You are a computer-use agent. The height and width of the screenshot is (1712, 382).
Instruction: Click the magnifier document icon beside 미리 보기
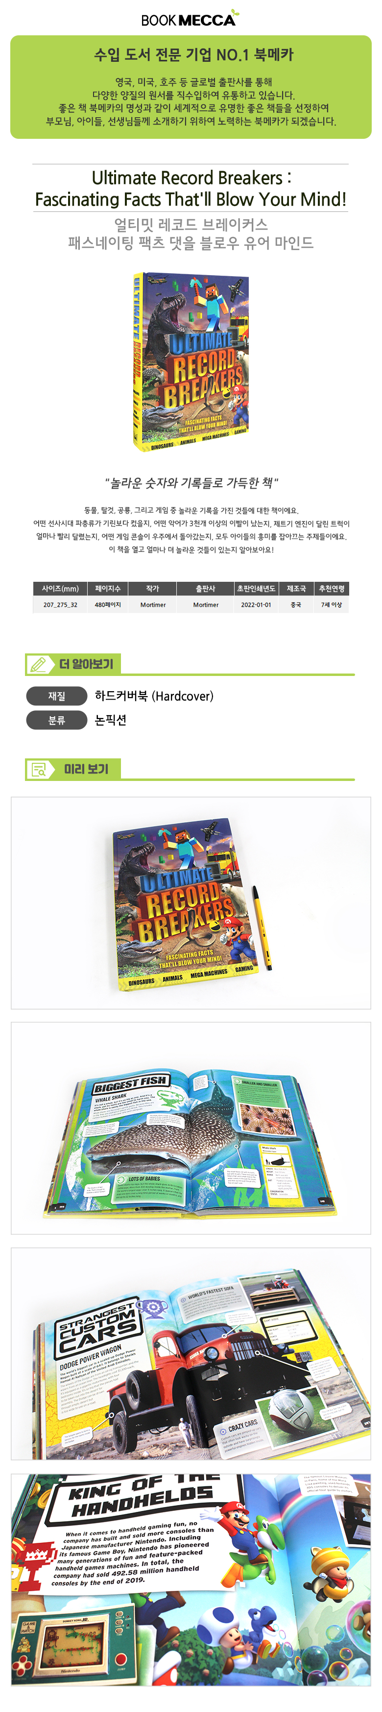(x=39, y=770)
